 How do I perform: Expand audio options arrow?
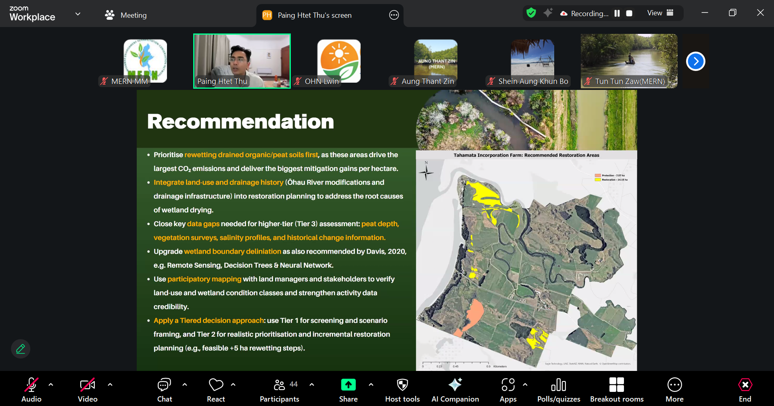point(51,385)
